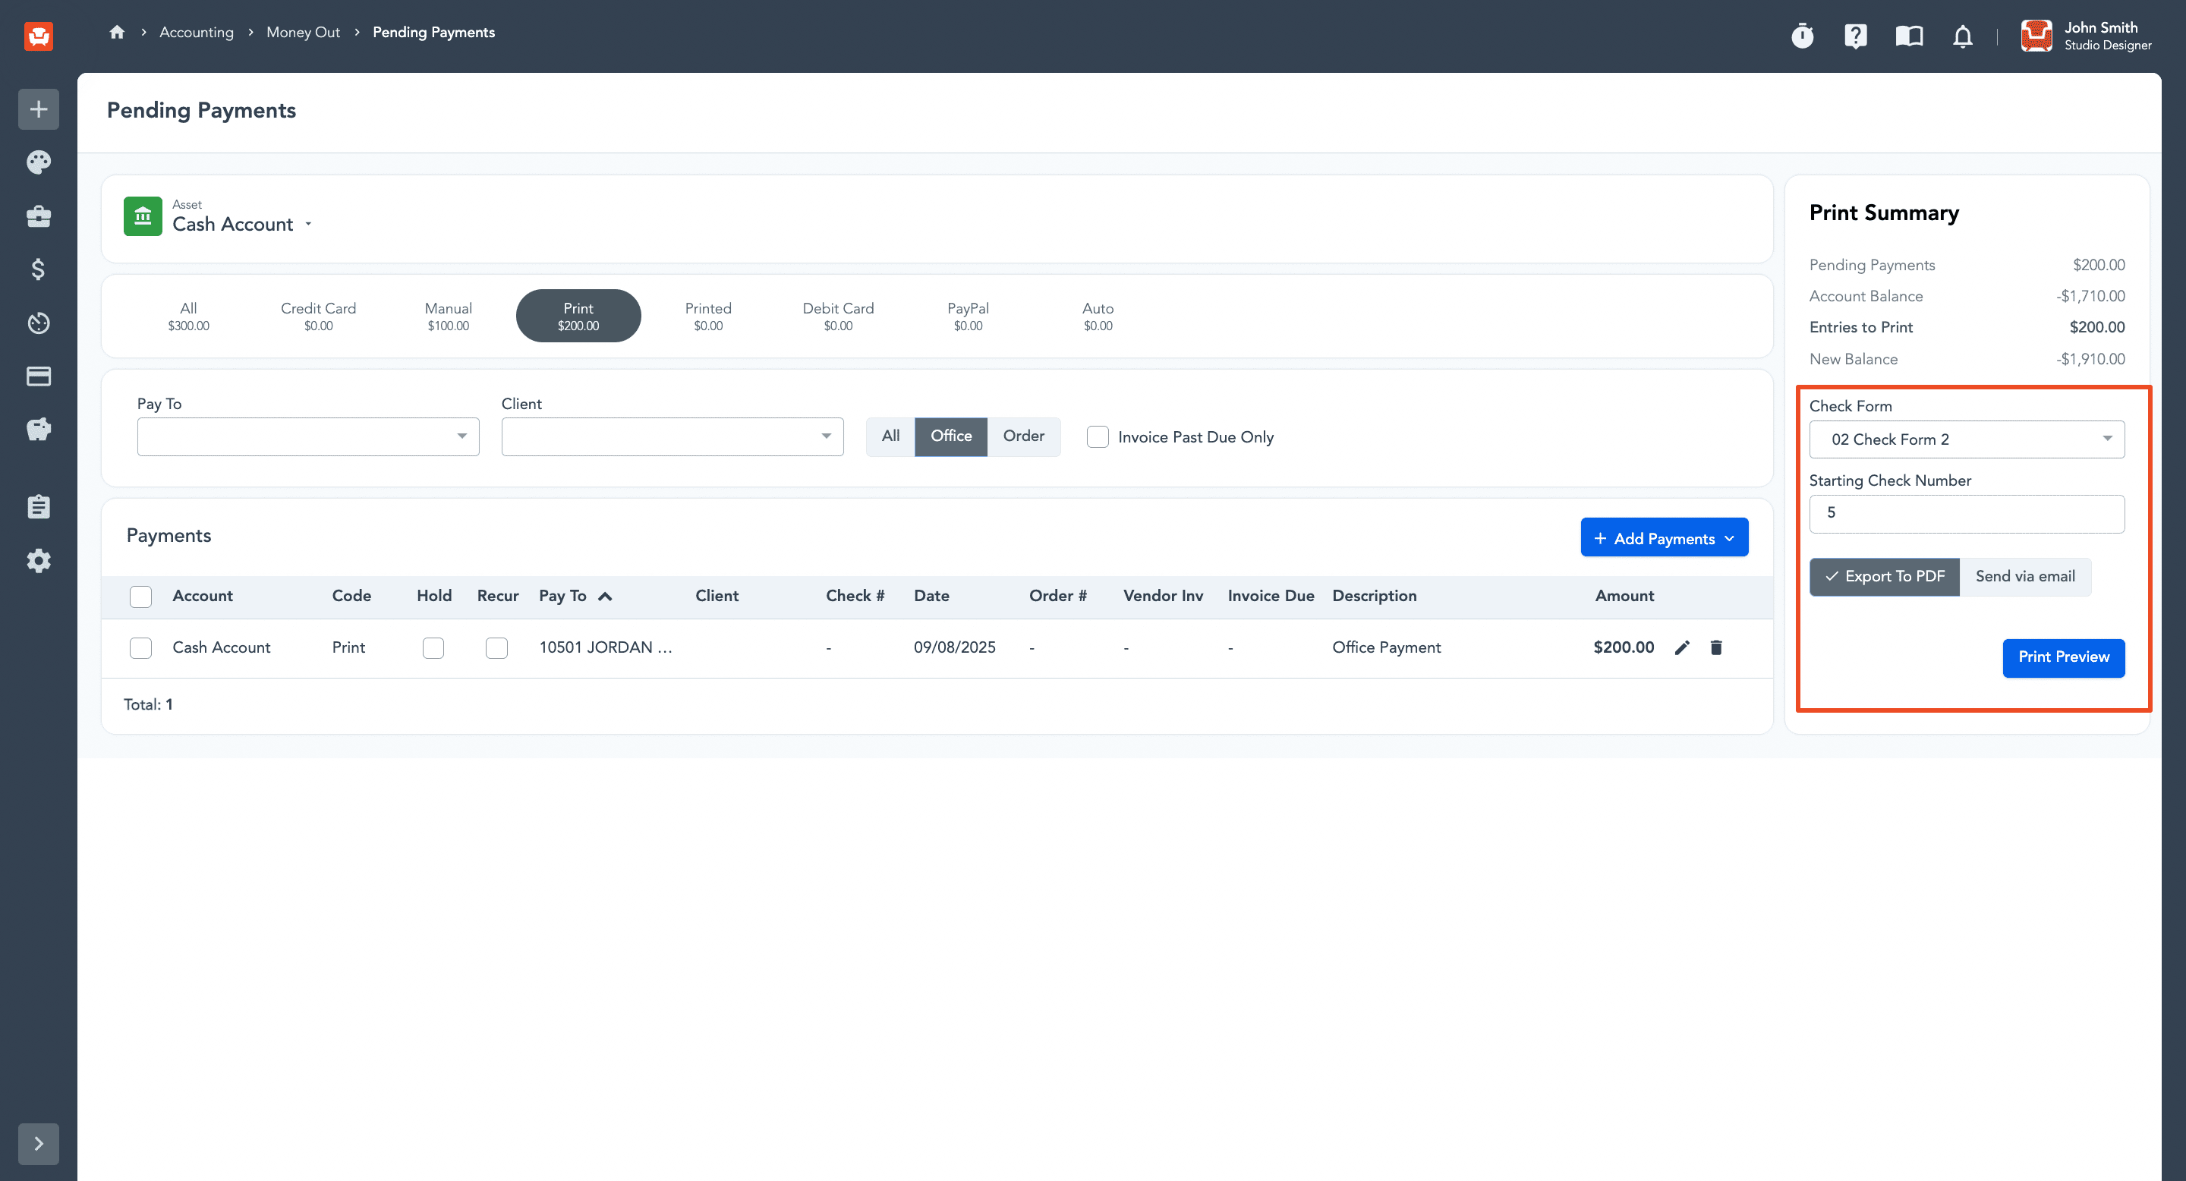Image resolution: width=2186 pixels, height=1181 pixels.
Task: Go to Accounting in the breadcrumb
Action: tap(196, 32)
